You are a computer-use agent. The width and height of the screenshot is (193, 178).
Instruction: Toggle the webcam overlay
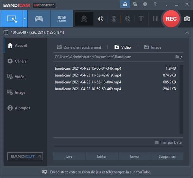pos(84,19)
